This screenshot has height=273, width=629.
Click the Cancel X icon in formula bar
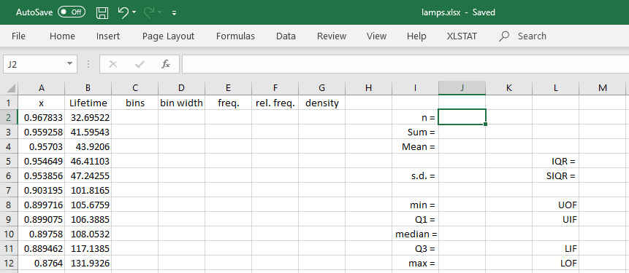point(113,64)
